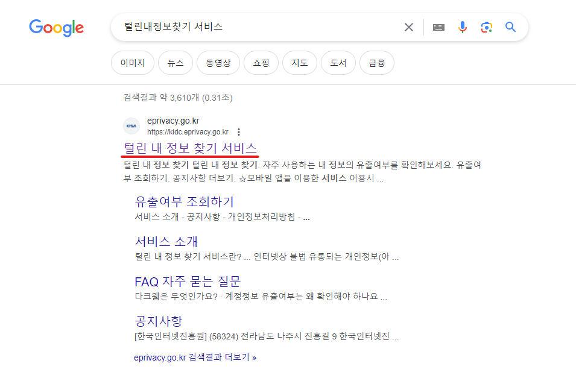Click the KISA favicon of the result
The image size is (576, 378).
tap(131, 126)
